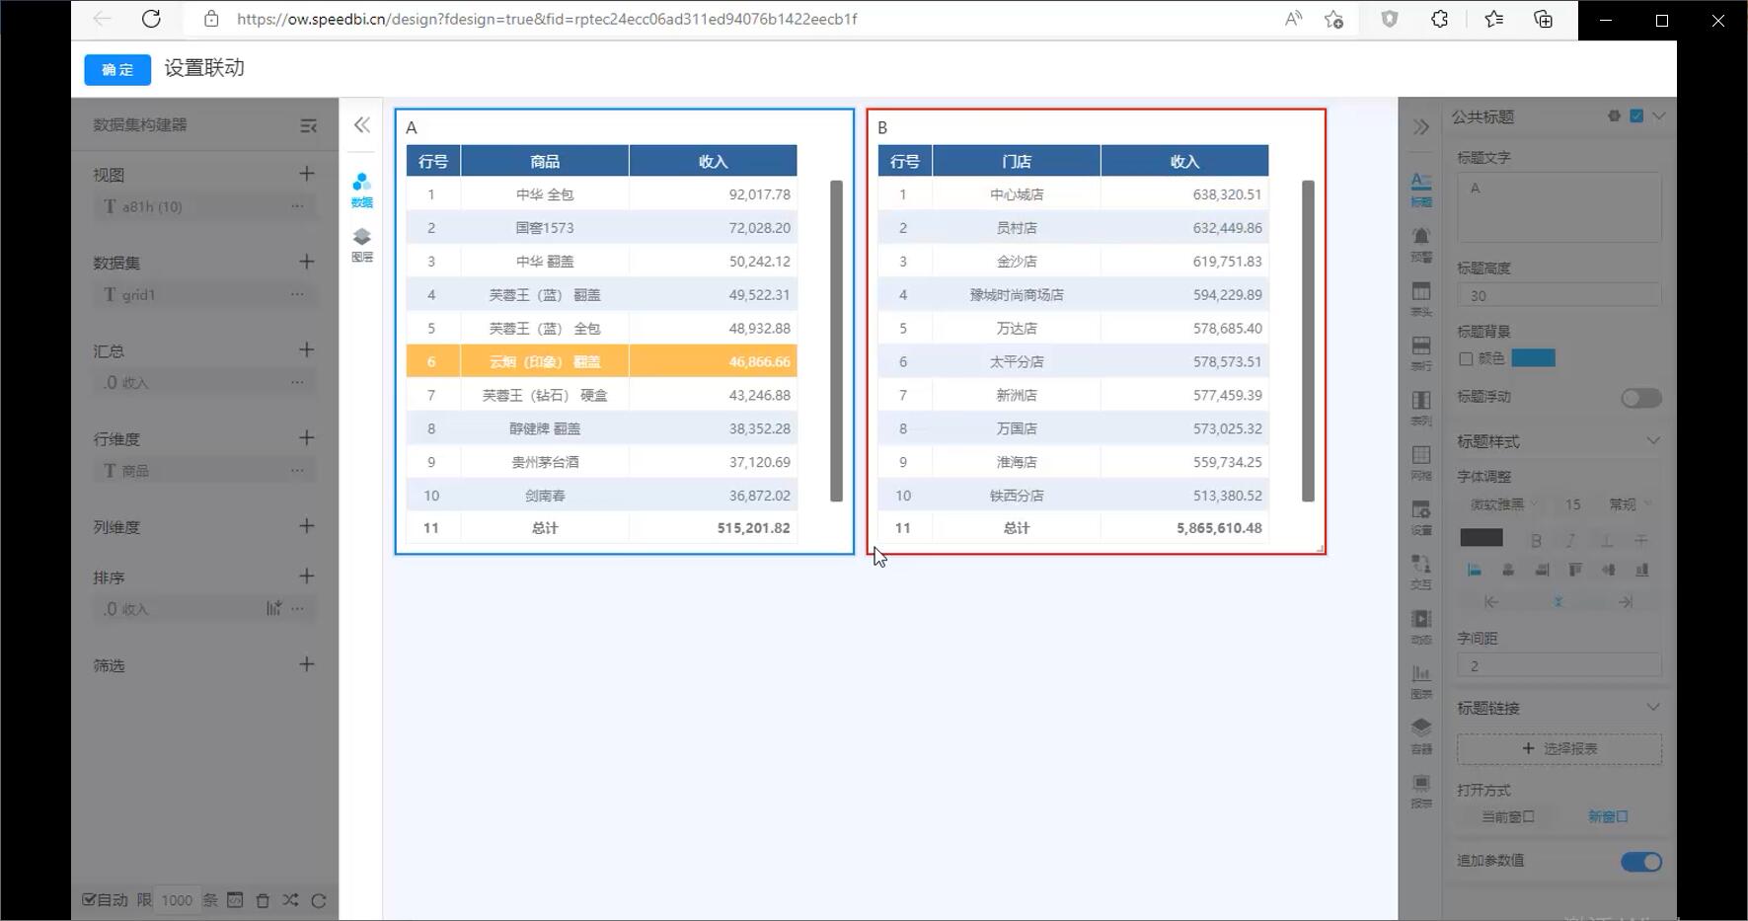Add a new 筛选 filter with plus icon
The image size is (1748, 921).
coord(306,664)
